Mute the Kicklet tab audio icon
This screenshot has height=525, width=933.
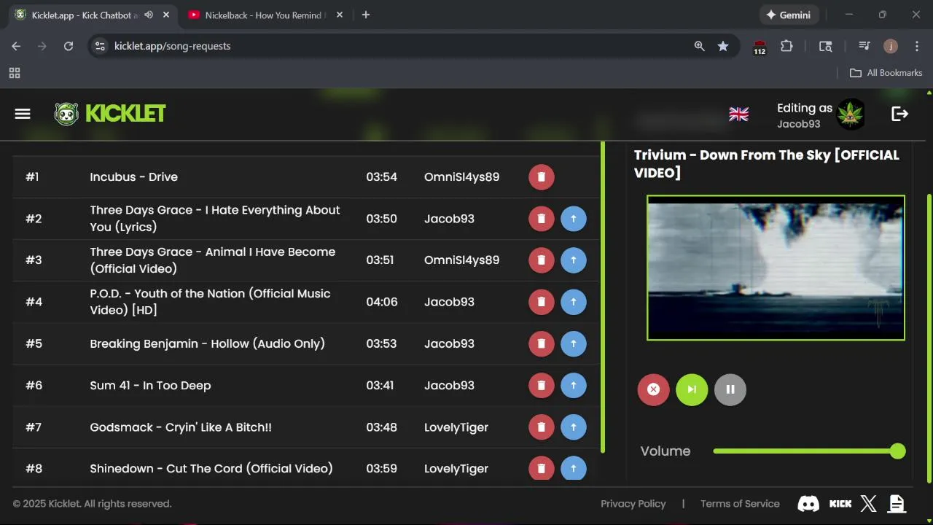149,15
